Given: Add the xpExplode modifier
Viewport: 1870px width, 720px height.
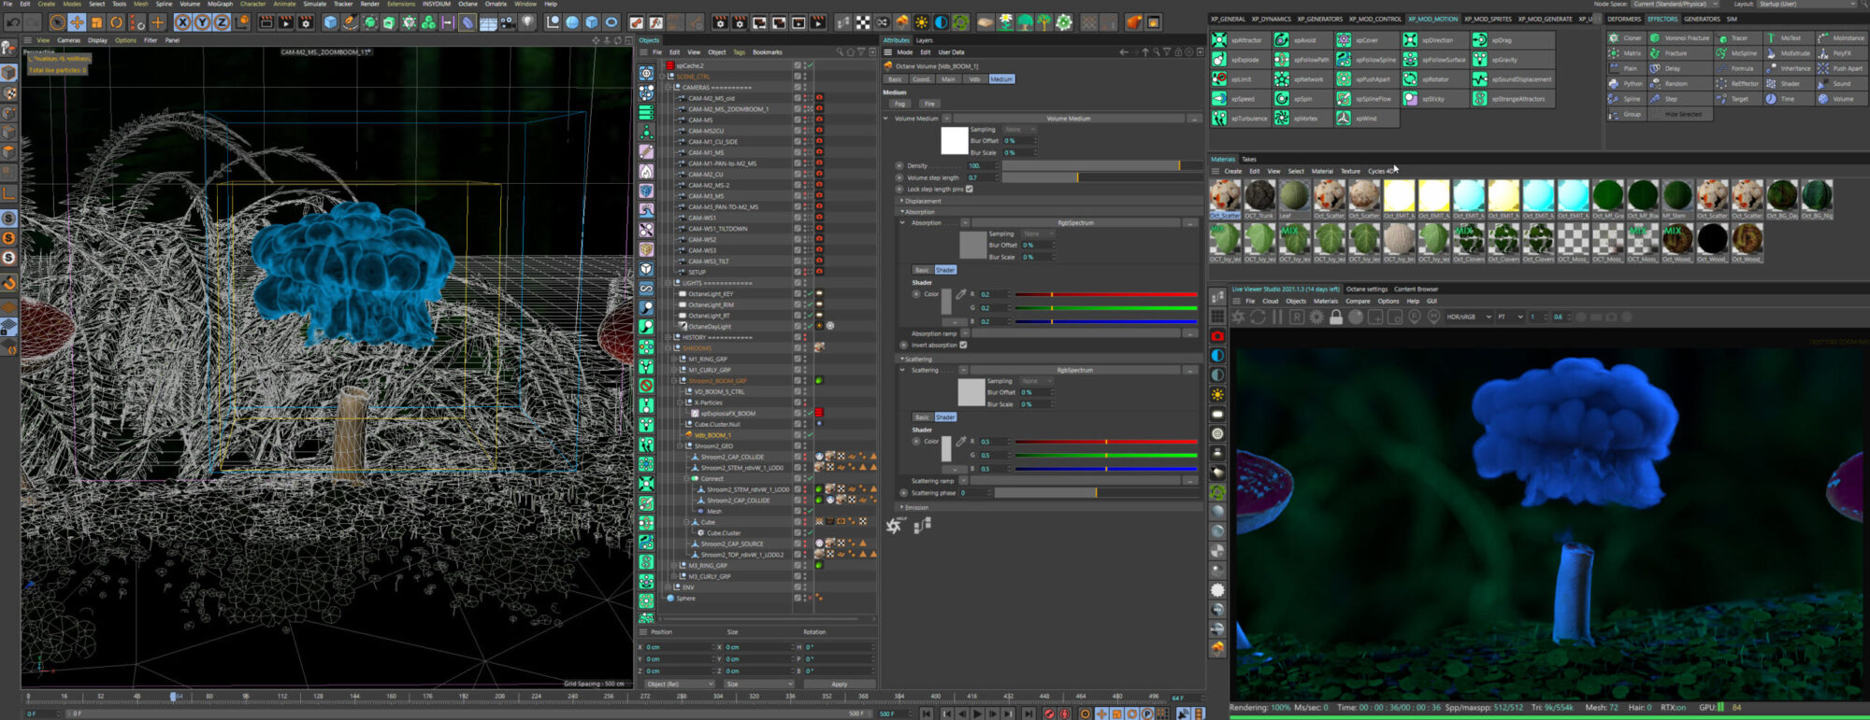Looking at the screenshot, I should (1239, 60).
